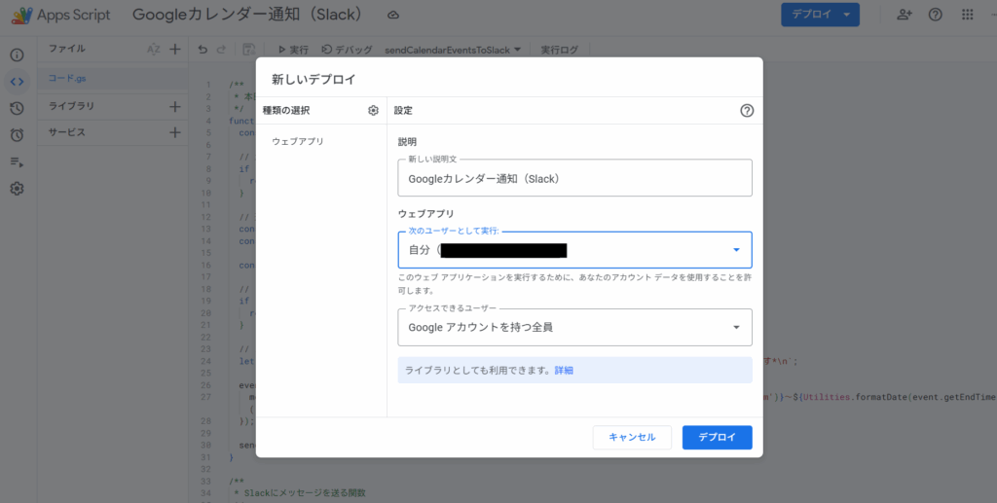Screen dimensions: 997x503
Task: Click the 新しいデプロイ dialog title
Action: pos(314,80)
